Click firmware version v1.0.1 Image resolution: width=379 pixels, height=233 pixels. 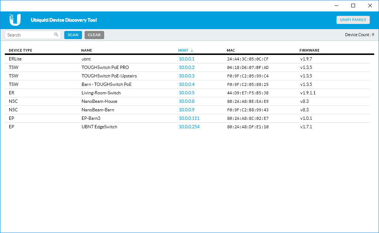tap(306, 118)
